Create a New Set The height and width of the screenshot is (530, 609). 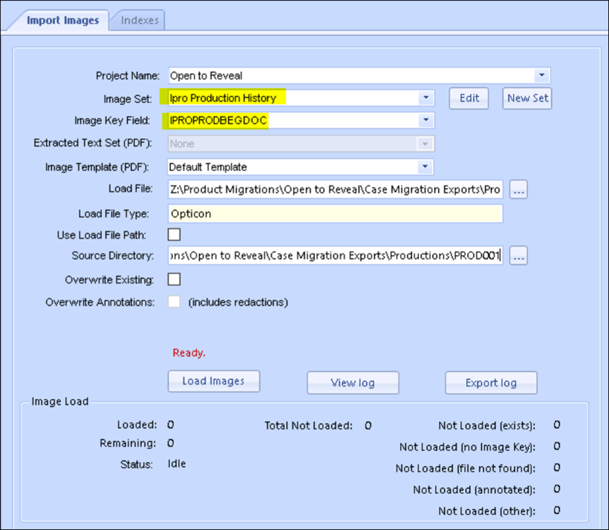(527, 98)
